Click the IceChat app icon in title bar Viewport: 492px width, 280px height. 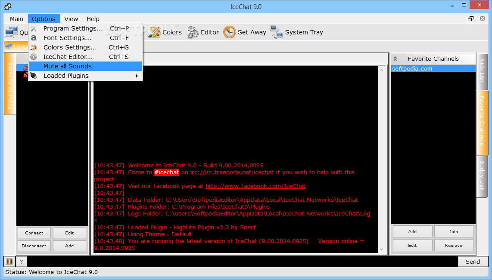(x=8, y=6)
